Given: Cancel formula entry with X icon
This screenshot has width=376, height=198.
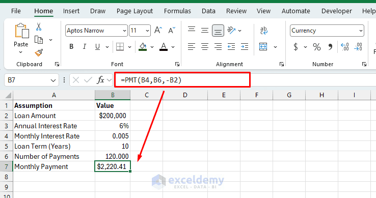Looking at the screenshot, I should pyautogui.click(x=76, y=80).
